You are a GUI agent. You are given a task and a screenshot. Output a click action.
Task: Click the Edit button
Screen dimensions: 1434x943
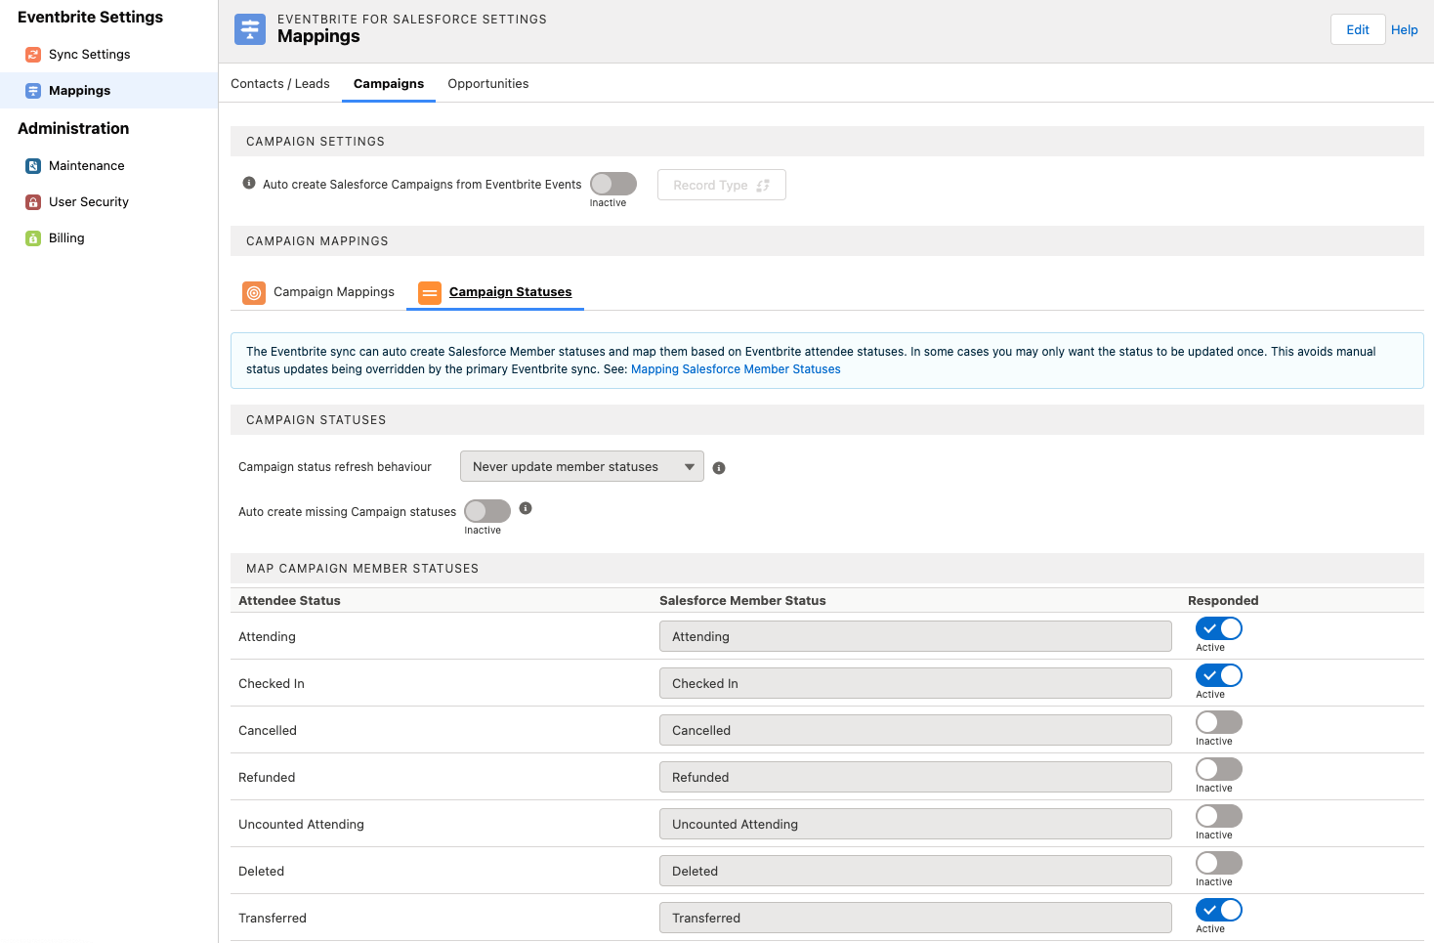[1358, 29]
